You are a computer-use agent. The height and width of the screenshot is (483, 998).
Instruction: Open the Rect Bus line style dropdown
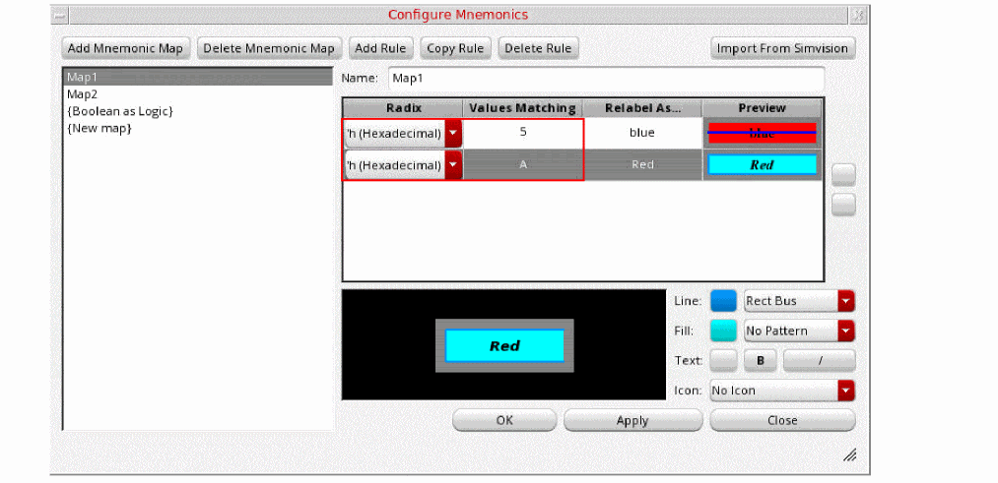pyautogui.click(x=799, y=301)
